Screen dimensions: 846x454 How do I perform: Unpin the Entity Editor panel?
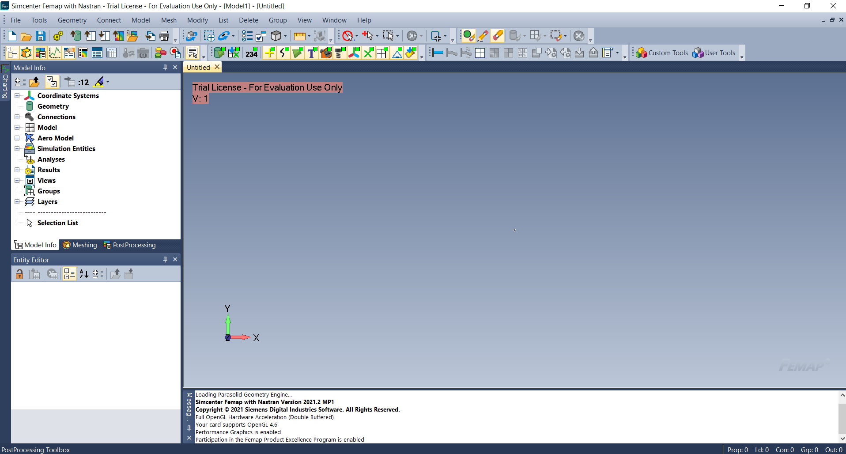(x=165, y=259)
